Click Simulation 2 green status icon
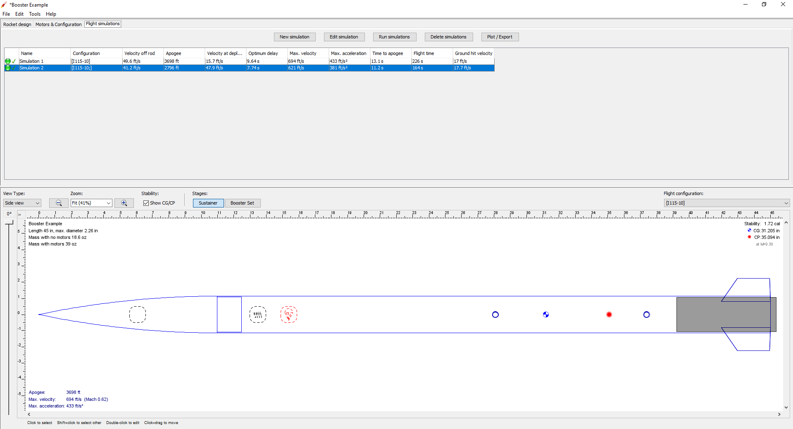This screenshot has width=793, height=429. 8,68
